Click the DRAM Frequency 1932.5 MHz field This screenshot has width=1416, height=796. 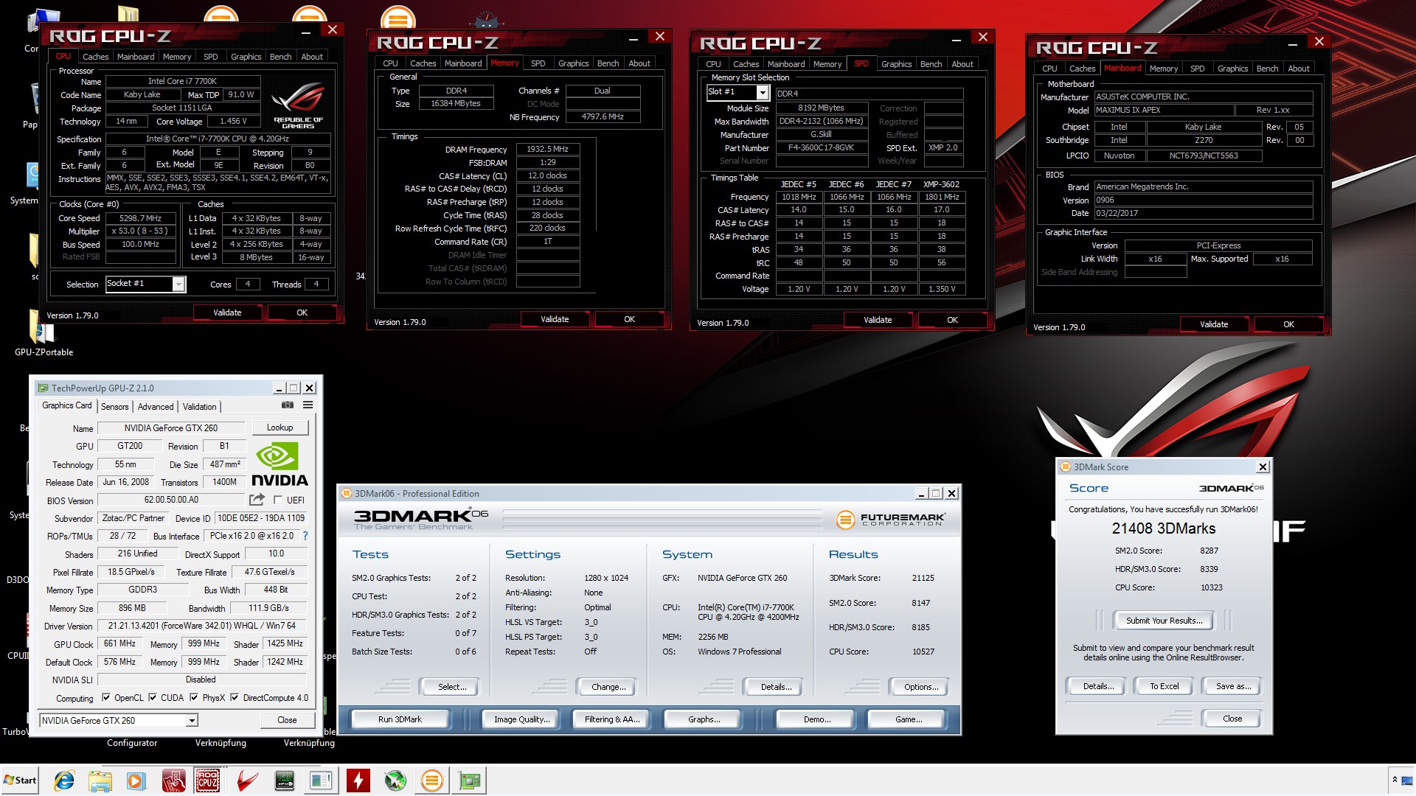pos(547,149)
